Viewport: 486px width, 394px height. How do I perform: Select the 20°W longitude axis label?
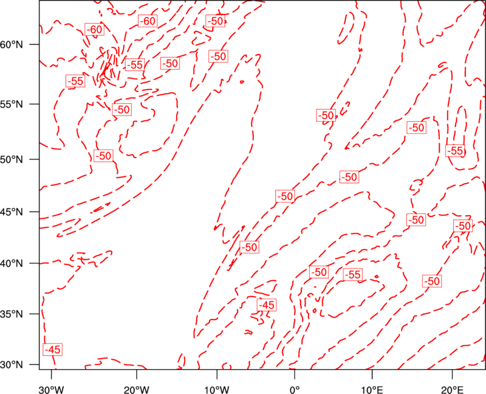(137, 390)
